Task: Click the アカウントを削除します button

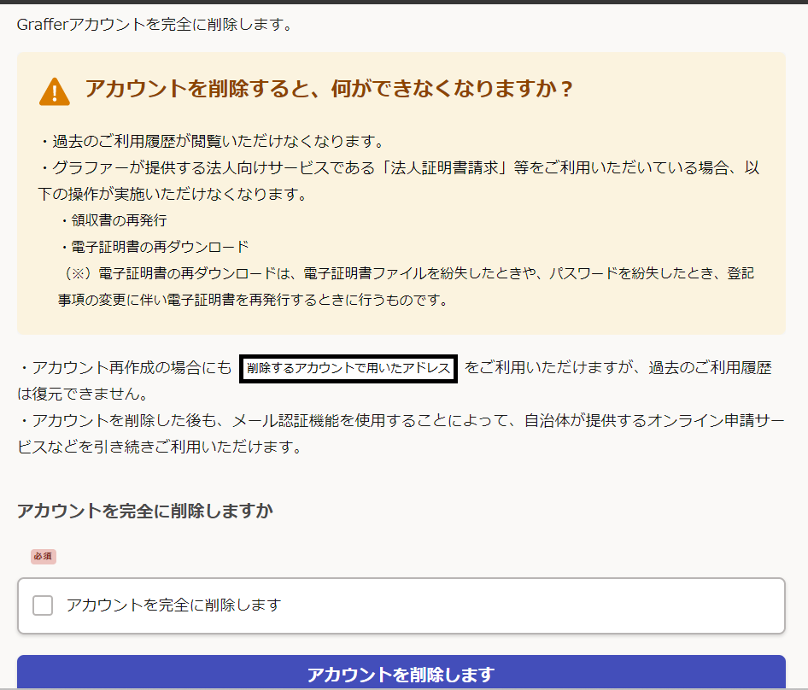Action: tap(401, 672)
